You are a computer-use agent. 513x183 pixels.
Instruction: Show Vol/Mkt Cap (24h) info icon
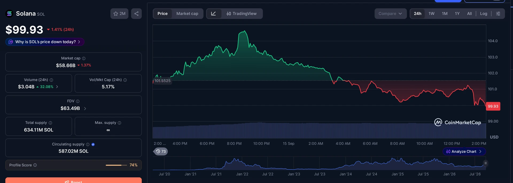tap(125, 80)
